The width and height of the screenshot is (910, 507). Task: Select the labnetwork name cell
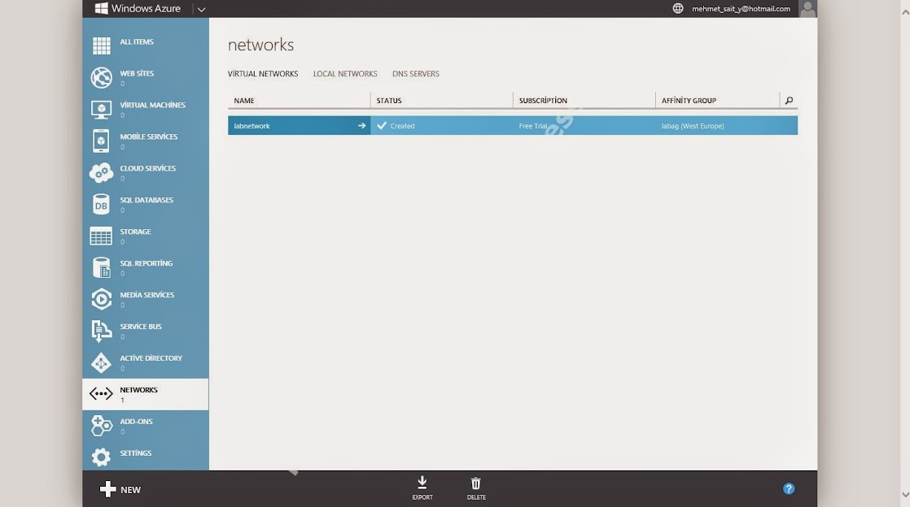coord(299,126)
